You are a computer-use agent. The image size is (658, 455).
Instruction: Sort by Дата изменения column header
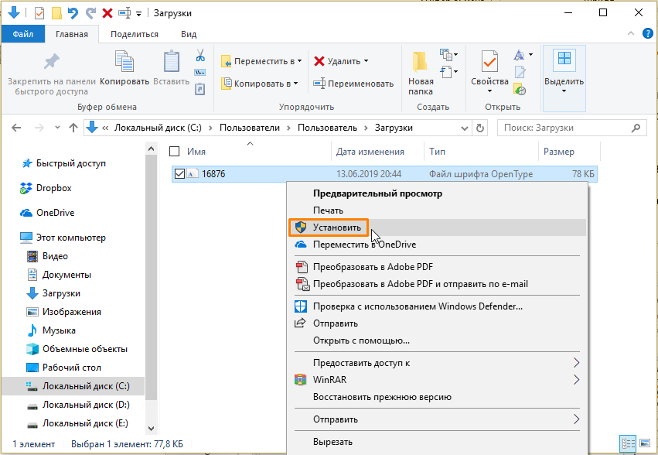370,152
